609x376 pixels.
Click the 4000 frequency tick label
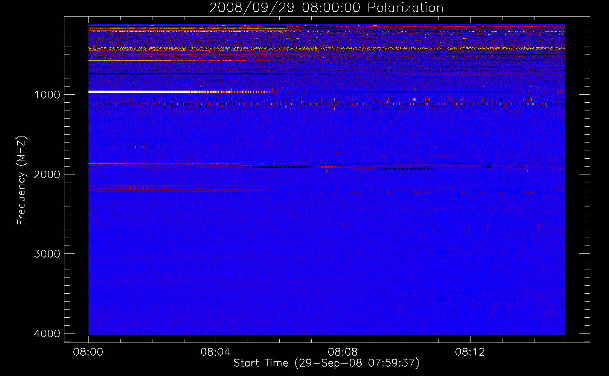47,334
